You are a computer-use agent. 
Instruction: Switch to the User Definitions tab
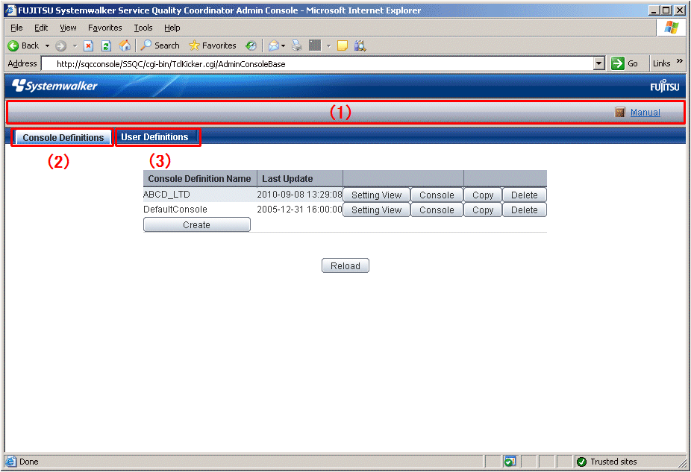click(x=154, y=137)
